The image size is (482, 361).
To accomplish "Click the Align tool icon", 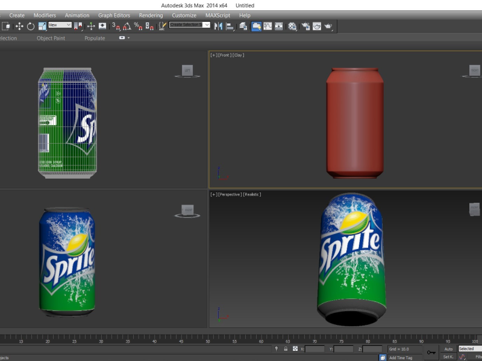I will tap(230, 26).
